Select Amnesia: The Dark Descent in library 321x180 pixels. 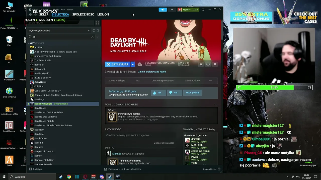click(x=48, y=56)
